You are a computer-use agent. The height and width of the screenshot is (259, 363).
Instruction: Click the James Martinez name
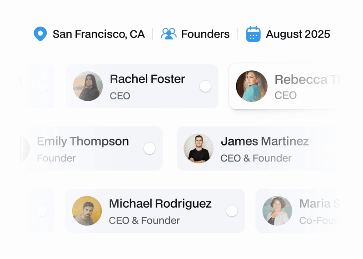click(264, 141)
